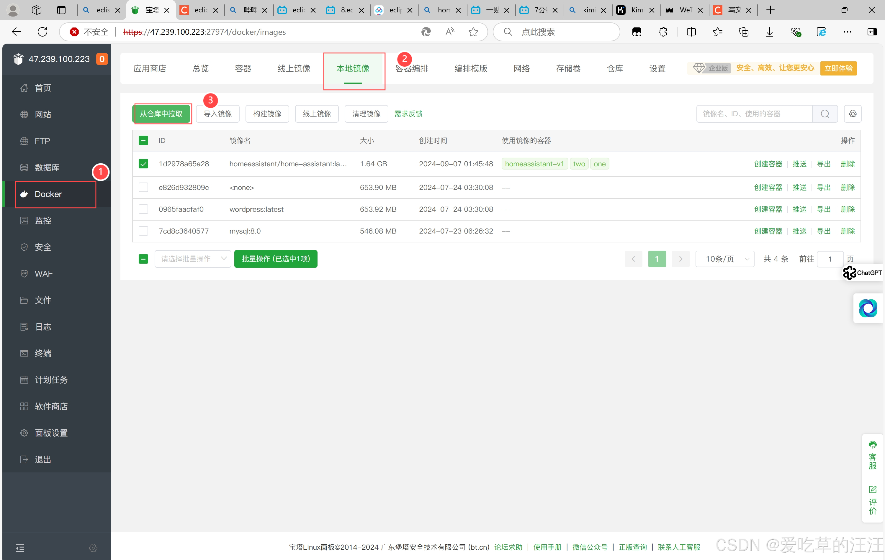This screenshot has height=560, width=885.
Task: Uncheck the homeassistant image row checkbox
Action: pyautogui.click(x=143, y=164)
